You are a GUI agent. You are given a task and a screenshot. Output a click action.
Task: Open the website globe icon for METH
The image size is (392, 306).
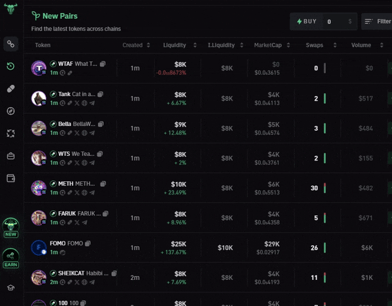coord(84,192)
